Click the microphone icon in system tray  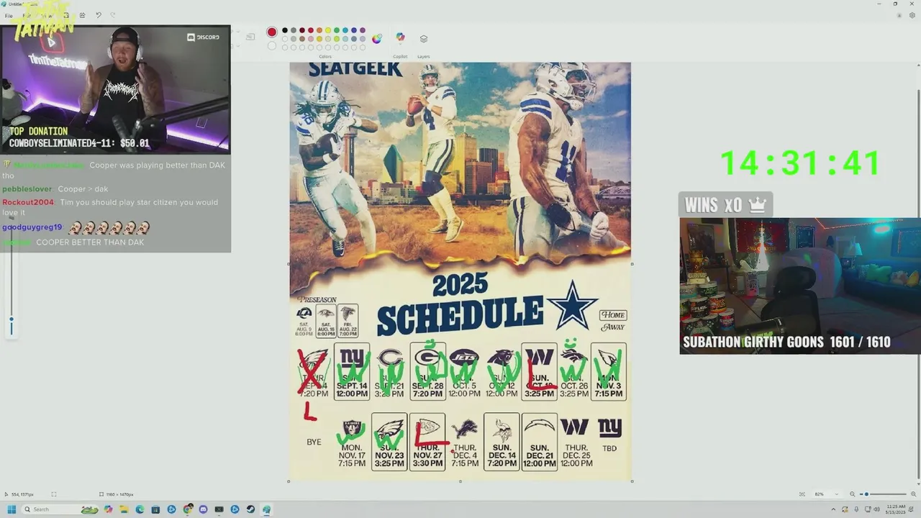click(856, 509)
